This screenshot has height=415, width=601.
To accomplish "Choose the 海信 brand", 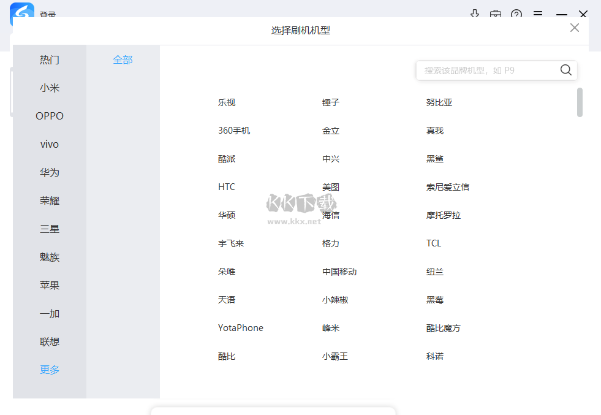I will pos(331,215).
